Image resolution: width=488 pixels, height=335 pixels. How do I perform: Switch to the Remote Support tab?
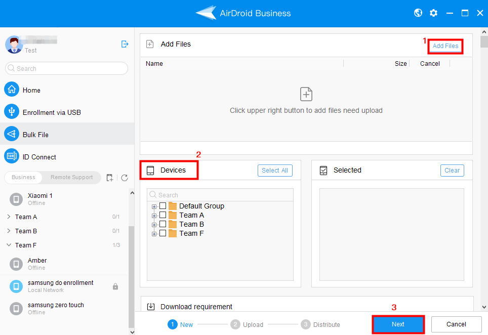71,178
